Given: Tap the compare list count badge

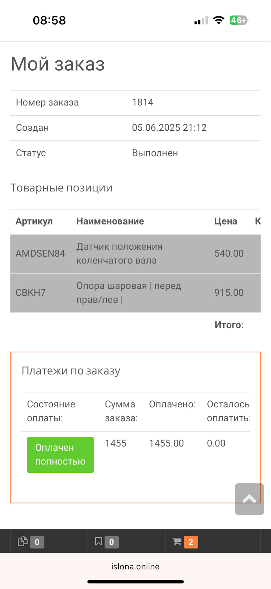Looking at the screenshot, I should (37, 542).
